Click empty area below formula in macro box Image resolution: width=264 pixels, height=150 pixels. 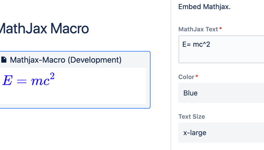(73, 97)
